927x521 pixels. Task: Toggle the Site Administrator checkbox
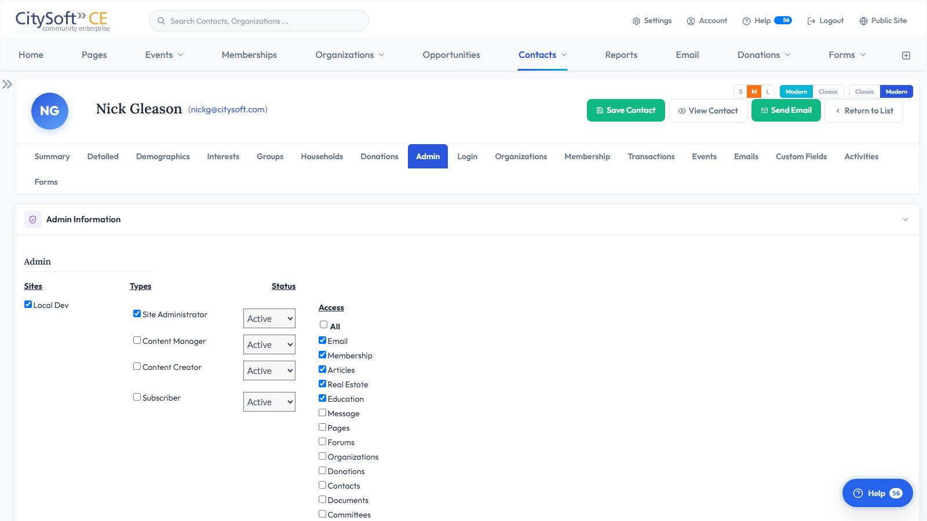point(137,314)
